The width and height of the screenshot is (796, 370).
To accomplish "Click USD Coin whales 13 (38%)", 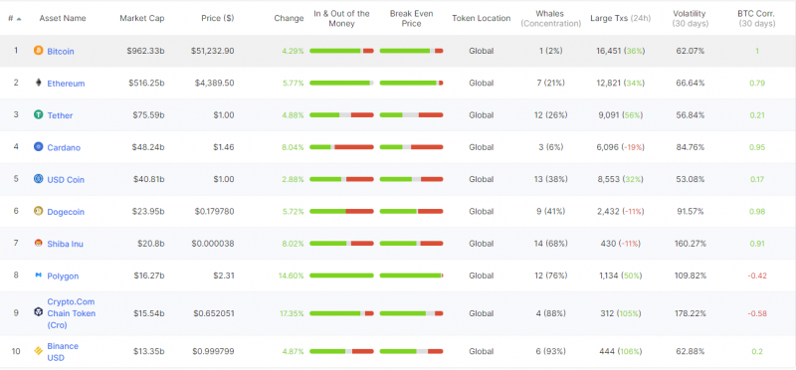I will pyautogui.click(x=551, y=179).
